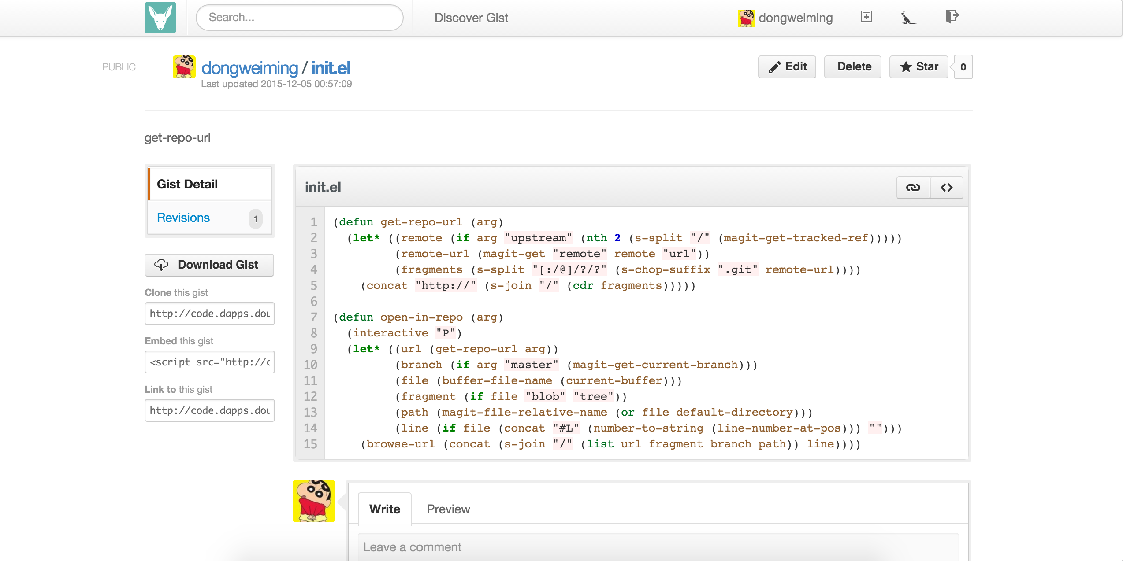Click the "Last updated 2015-12-05 00:57:09" text

coord(276,84)
